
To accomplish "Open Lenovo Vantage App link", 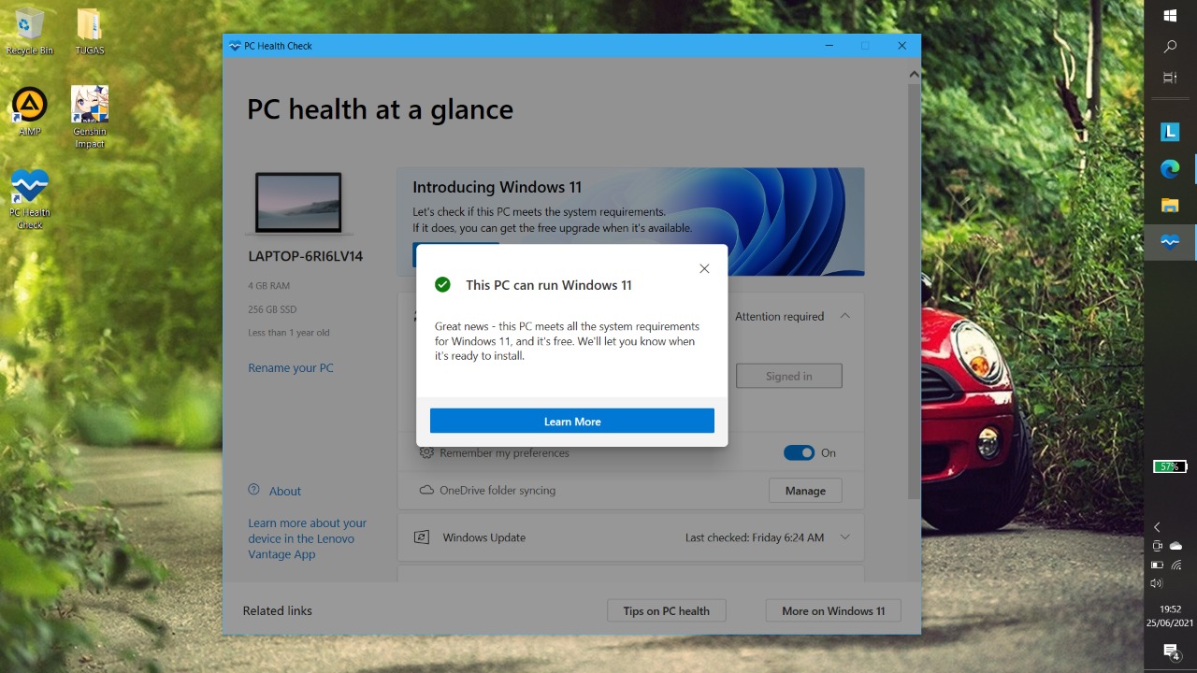I will coord(308,538).
